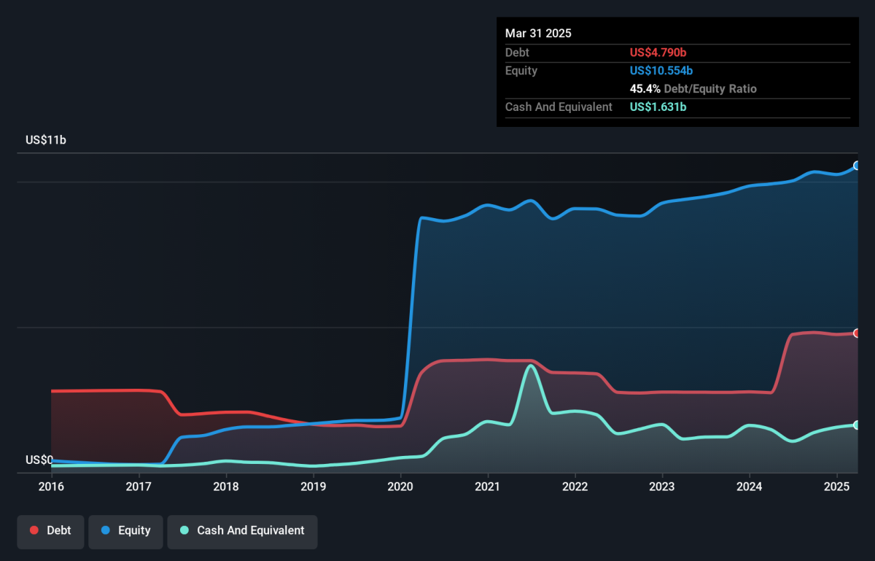875x561 pixels.
Task: Click the Mar 31 2025 tooltip date
Action: (x=538, y=34)
